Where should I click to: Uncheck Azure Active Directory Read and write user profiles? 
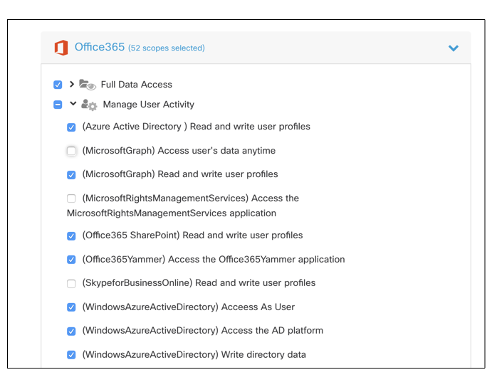pos(71,127)
